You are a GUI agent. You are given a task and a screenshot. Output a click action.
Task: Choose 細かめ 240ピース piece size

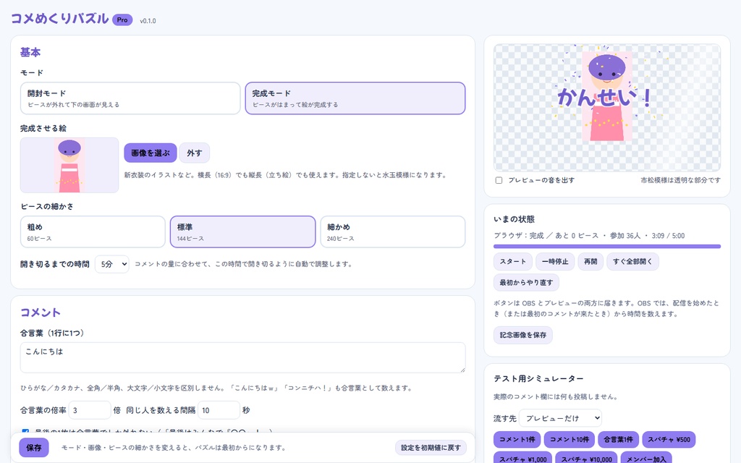click(x=393, y=232)
